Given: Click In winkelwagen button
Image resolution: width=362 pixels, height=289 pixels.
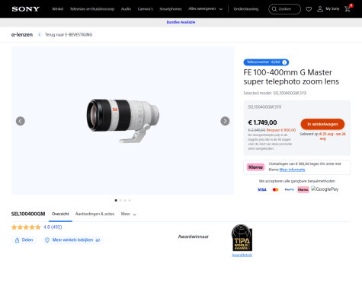Looking at the screenshot, I should (x=322, y=124).
